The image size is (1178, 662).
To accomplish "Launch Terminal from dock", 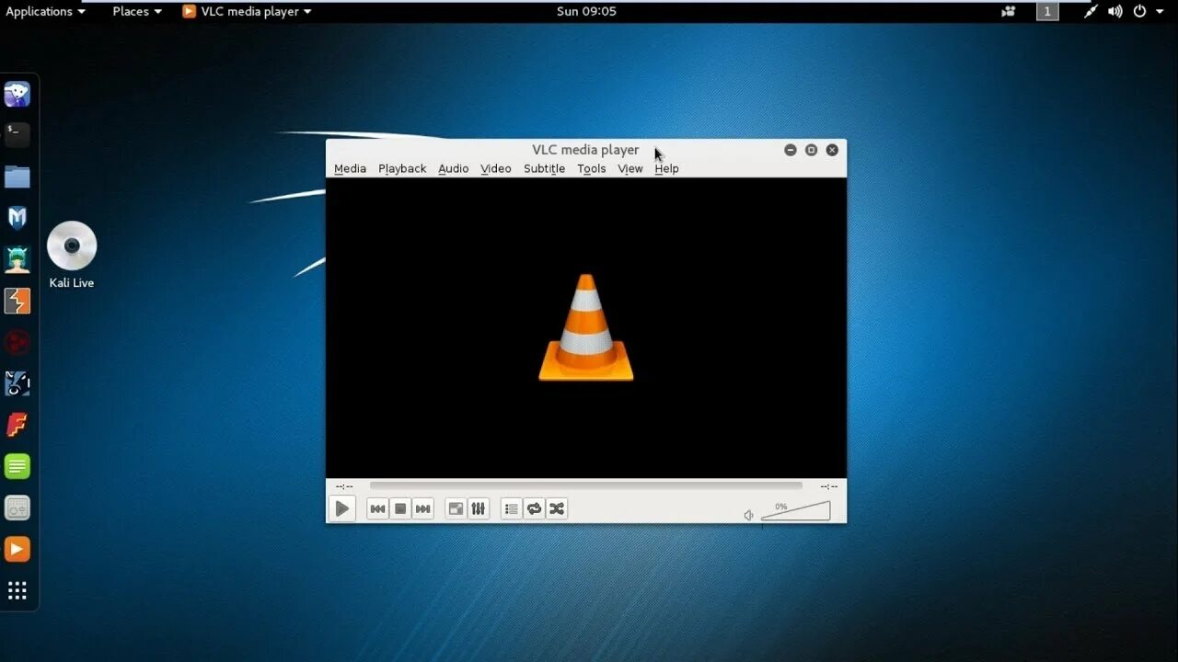I will (x=17, y=135).
